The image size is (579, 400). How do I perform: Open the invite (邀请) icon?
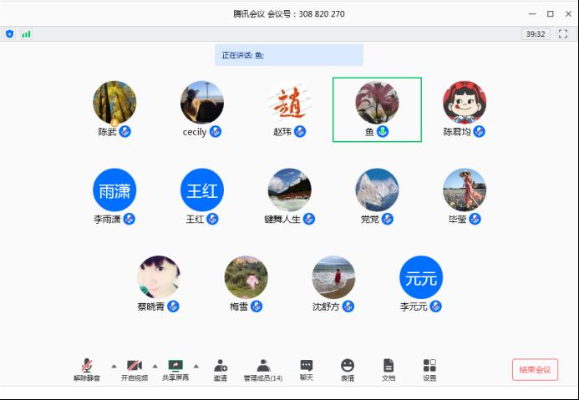pyautogui.click(x=220, y=369)
